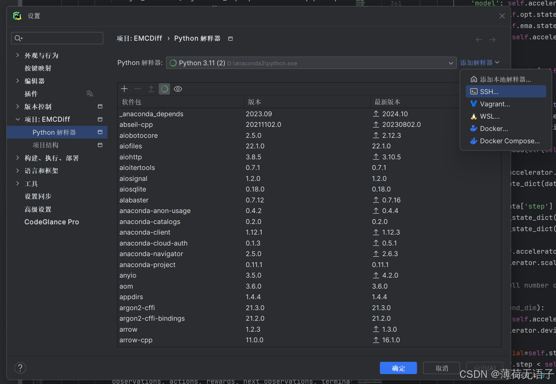Screen dimensions: 556x384
Task: Expand the 编辑器 settings group
Action: pos(17,81)
